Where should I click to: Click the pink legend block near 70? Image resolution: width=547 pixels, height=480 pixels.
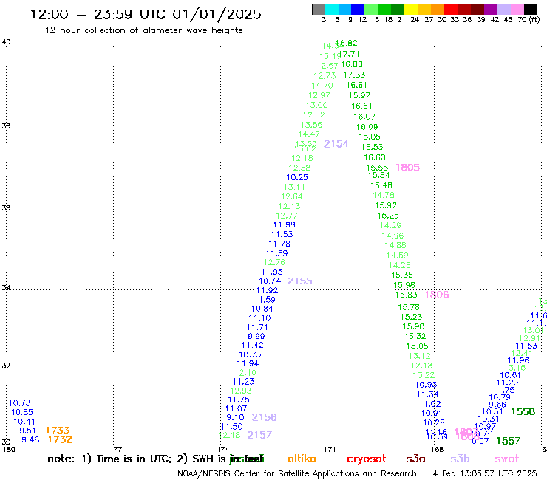[517, 9]
